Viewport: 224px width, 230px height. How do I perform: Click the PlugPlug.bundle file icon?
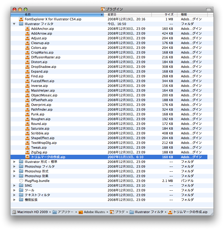click(x=21, y=181)
